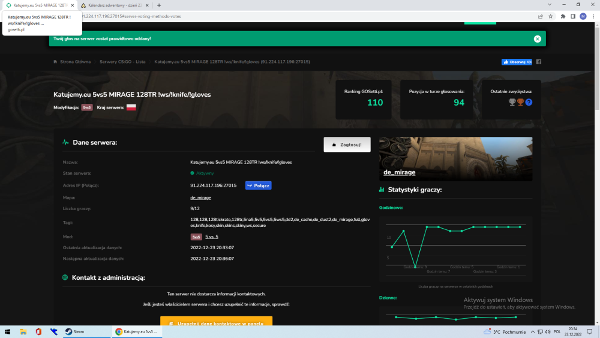
Task: Click the next update time 2022-12-23 20:36:07
Action: click(212, 259)
